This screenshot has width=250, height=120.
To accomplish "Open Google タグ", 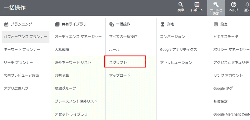I will tap(223, 88).
